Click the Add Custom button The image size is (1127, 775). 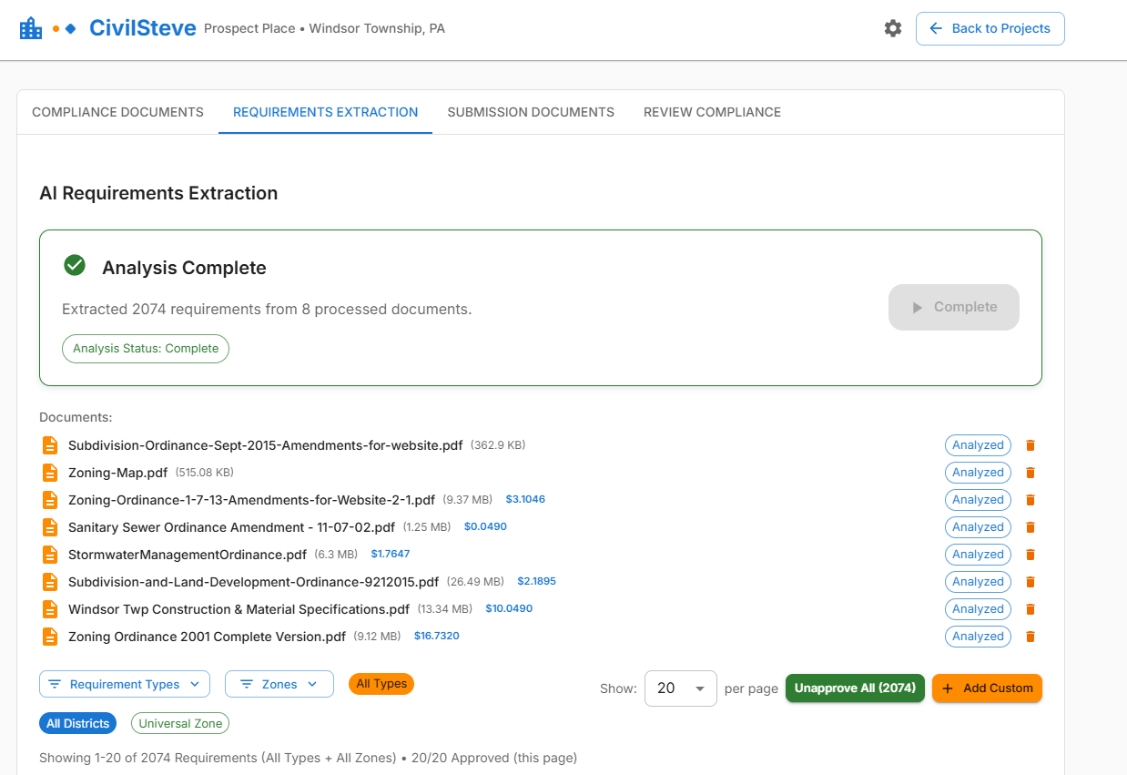(x=987, y=688)
